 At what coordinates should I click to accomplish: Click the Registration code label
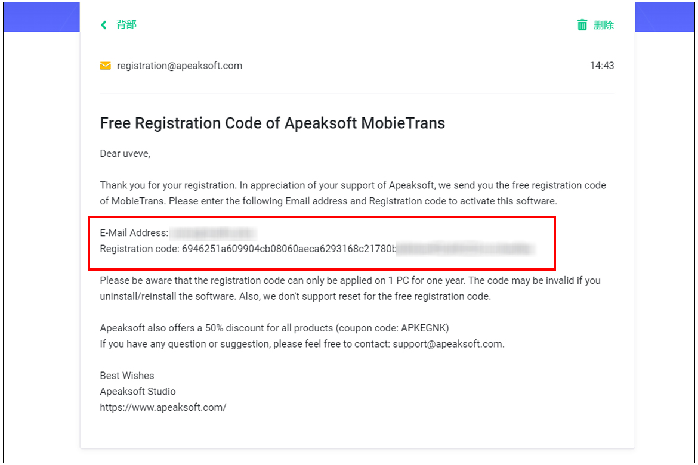[140, 249]
